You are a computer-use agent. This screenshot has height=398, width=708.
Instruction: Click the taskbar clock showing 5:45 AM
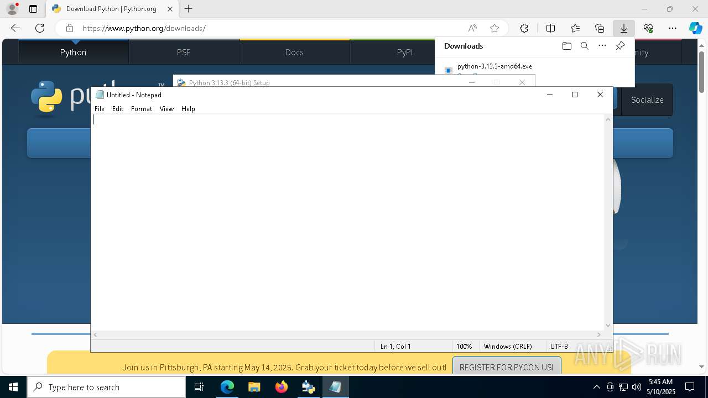click(x=661, y=387)
